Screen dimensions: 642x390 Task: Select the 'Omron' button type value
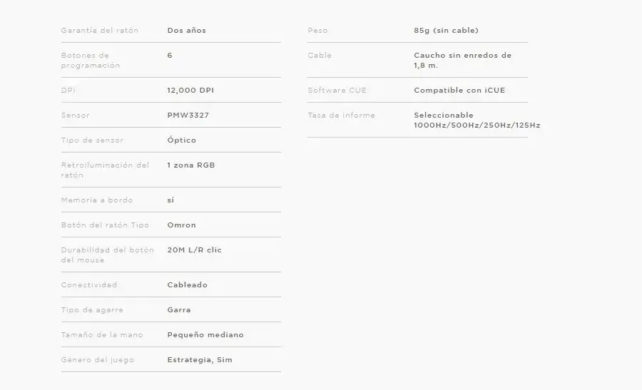[x=181, y=225]
